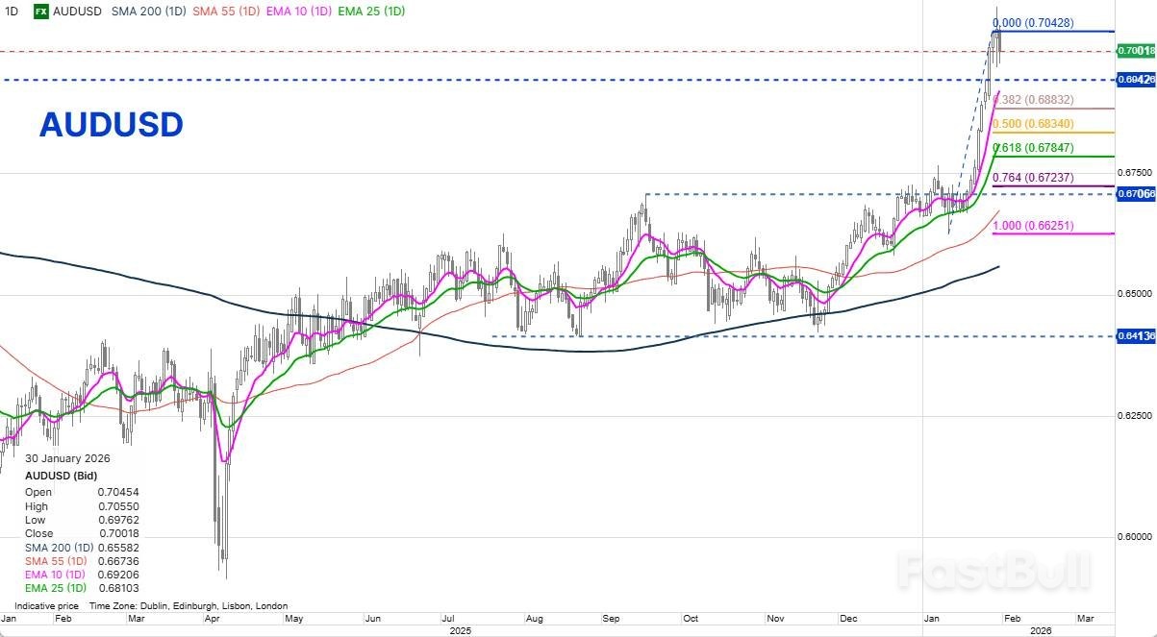The height and width of the screenshot is (637, 1157).
Task: Select the 1.000 (0.66251) Fibonacci label
Action: (x=1034, y=226)
